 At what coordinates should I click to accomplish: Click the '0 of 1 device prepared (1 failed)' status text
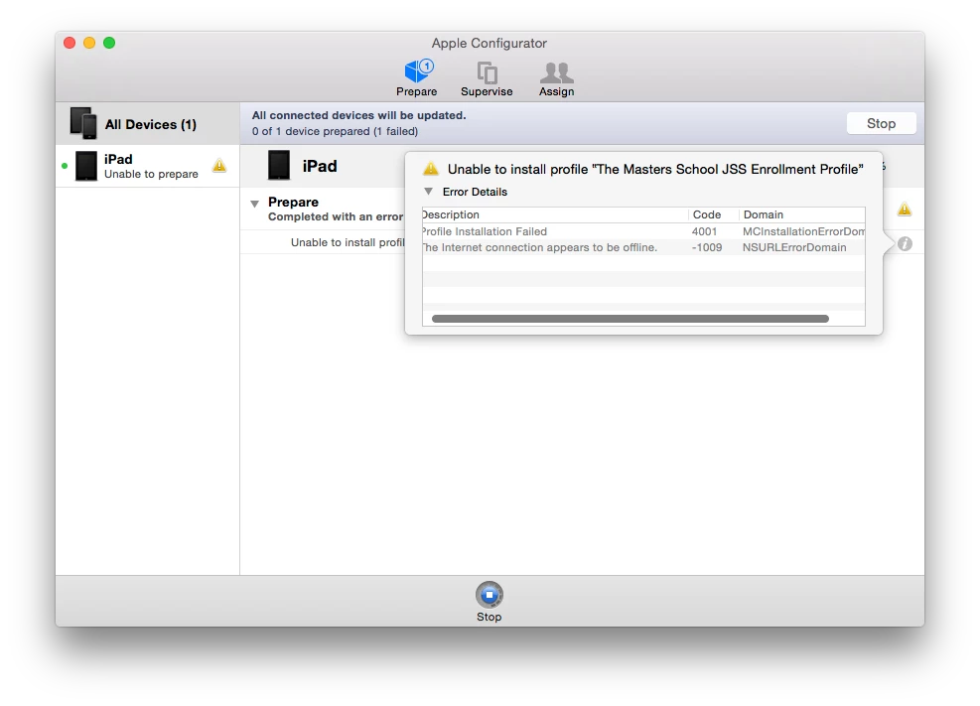coord(335,131)
